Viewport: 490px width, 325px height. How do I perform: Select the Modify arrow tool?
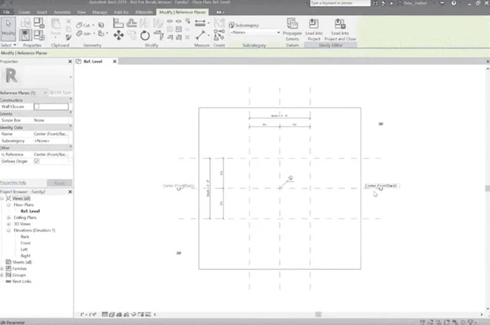pos(7,25)
